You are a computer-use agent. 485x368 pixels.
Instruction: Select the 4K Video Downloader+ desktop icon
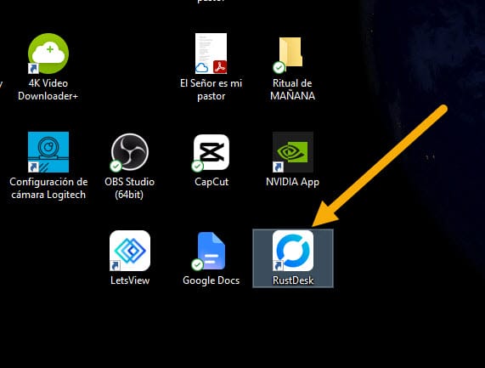48,54
